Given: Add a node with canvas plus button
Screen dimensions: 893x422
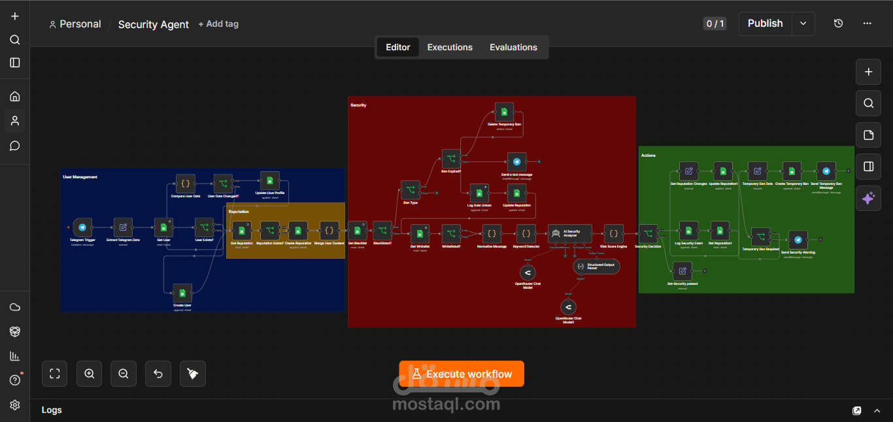Looking at the screenshot, I should pos(868,72).
